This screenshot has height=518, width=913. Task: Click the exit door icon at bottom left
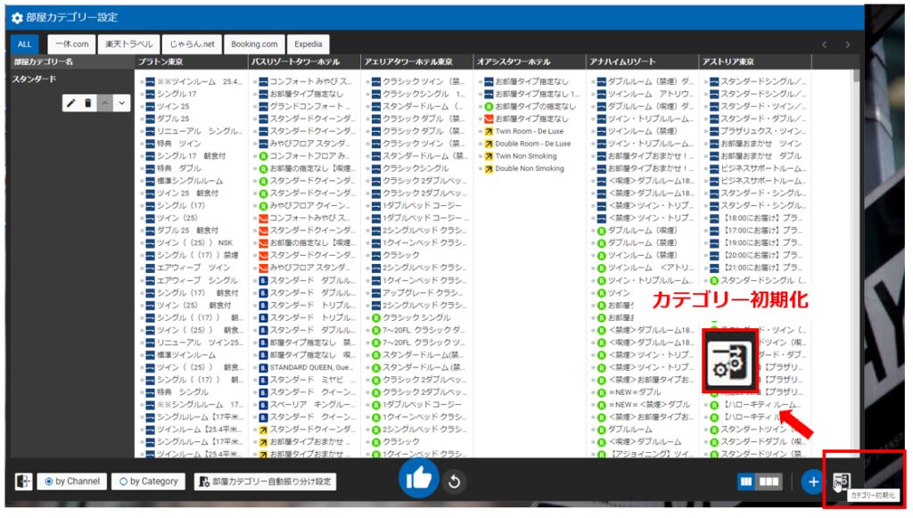point(23,481)
